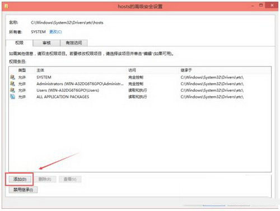Click the SYSTEM owner name

(38, 32)
